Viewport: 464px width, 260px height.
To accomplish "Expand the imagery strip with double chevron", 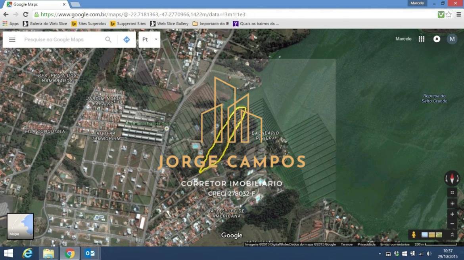I will (x=452, y=235).
